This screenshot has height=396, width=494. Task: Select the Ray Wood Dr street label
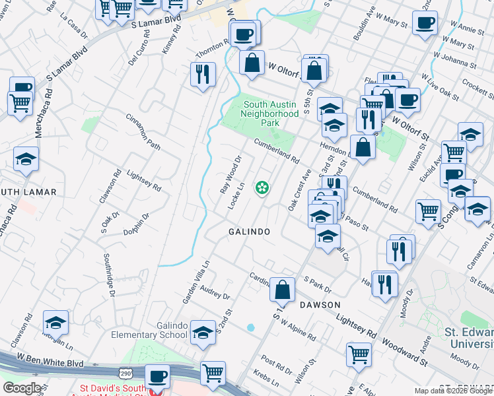(230, 174)
